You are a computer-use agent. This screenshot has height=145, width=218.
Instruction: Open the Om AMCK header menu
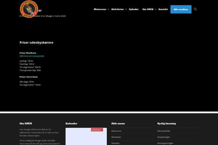pyautogui.click(x=148, y=9)
